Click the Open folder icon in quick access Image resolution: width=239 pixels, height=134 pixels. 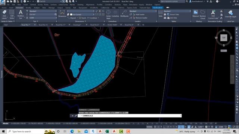[x=11, y=1]
